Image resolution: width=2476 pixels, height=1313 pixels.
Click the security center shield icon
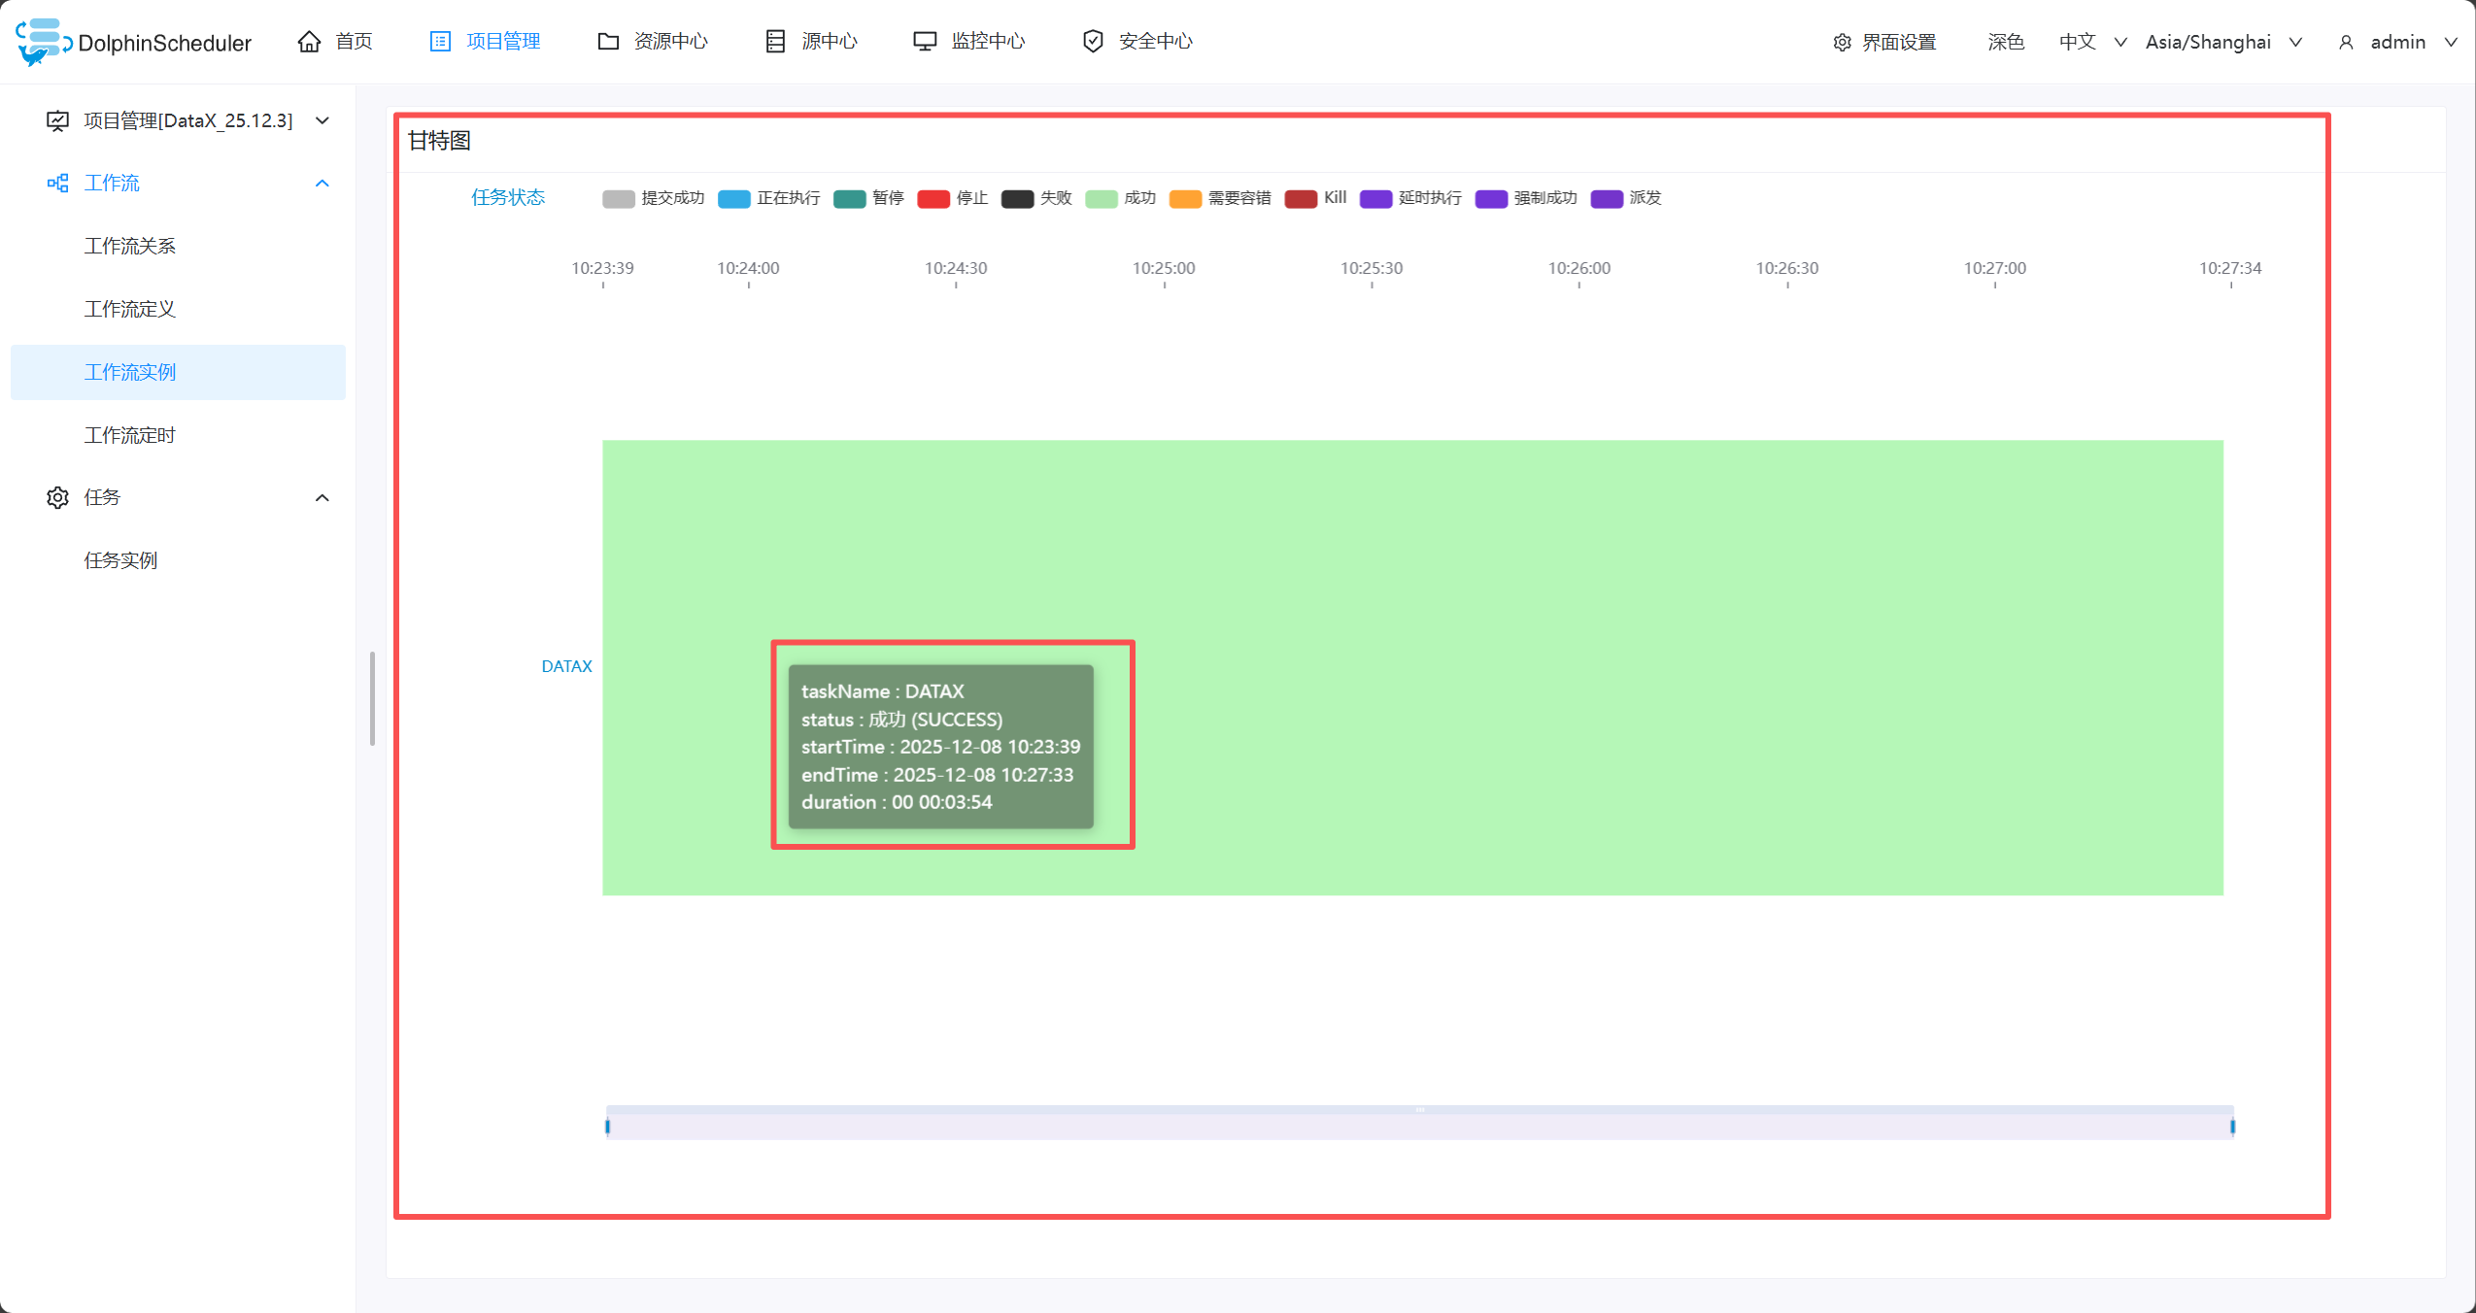tap(1093, 41)
